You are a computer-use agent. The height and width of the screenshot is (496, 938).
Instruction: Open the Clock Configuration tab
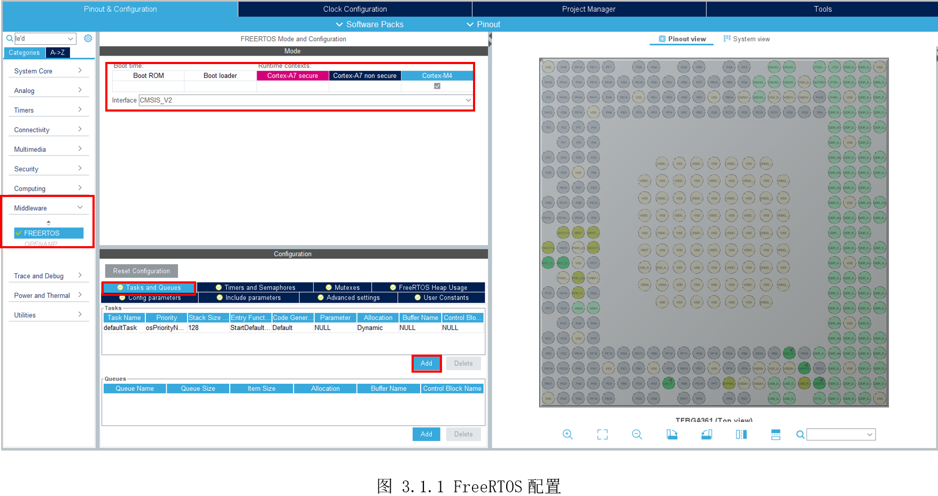tap(355, 9)
